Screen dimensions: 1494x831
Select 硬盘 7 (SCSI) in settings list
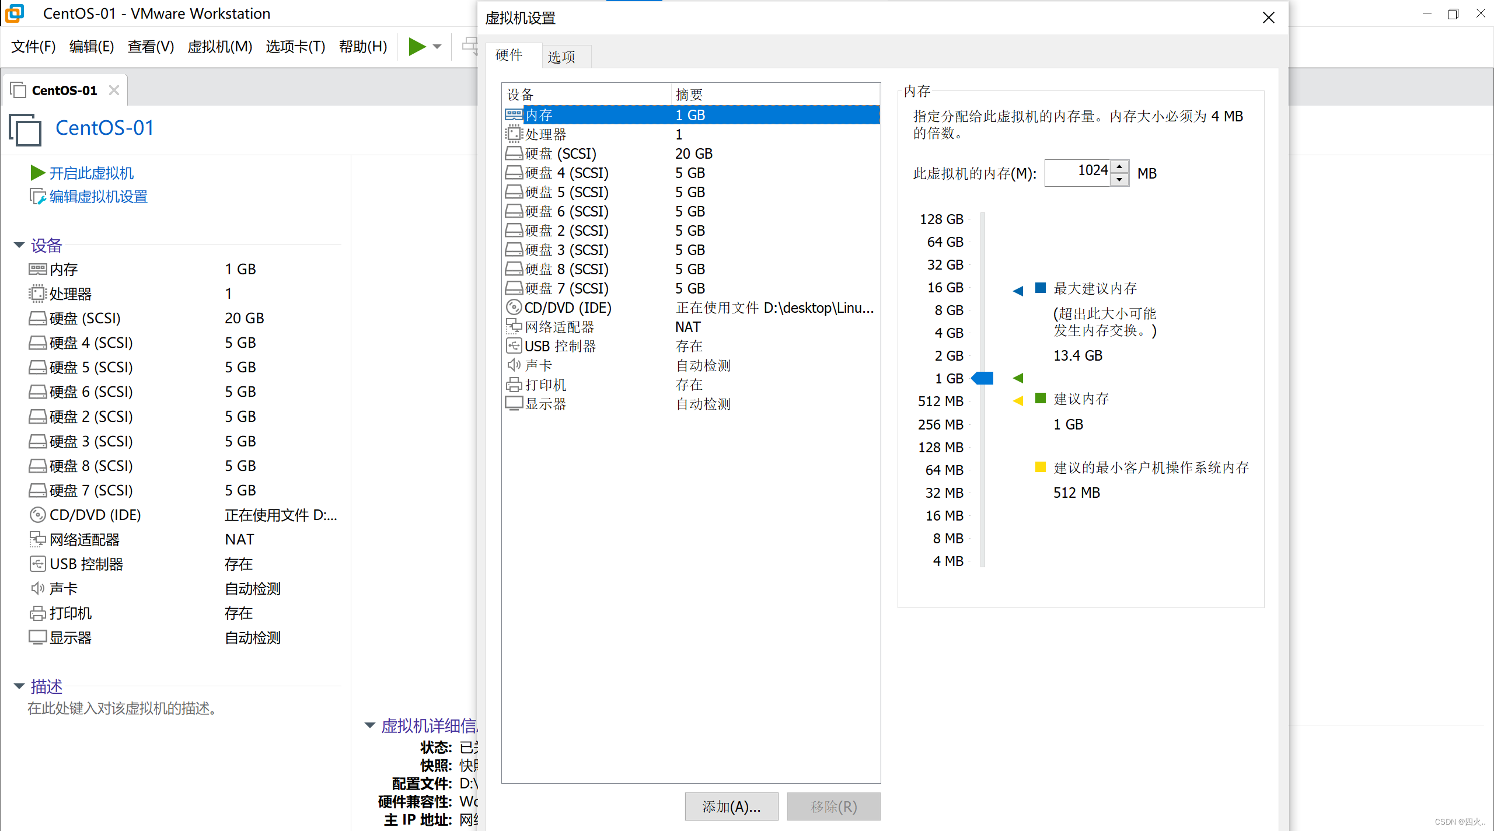691,288
